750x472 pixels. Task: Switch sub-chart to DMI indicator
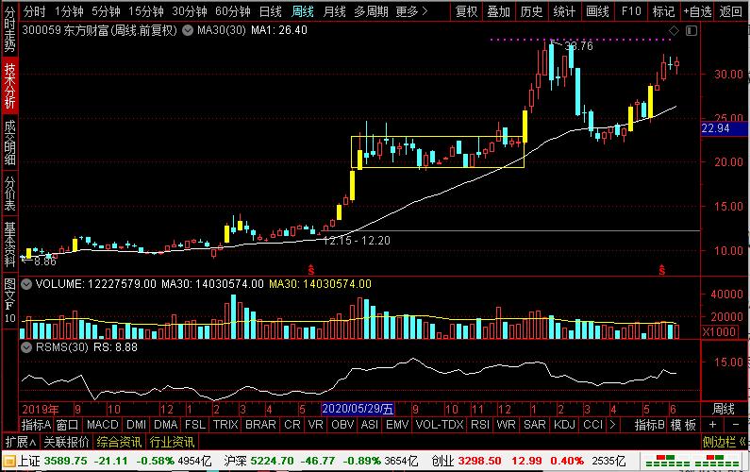click(136, 425)
